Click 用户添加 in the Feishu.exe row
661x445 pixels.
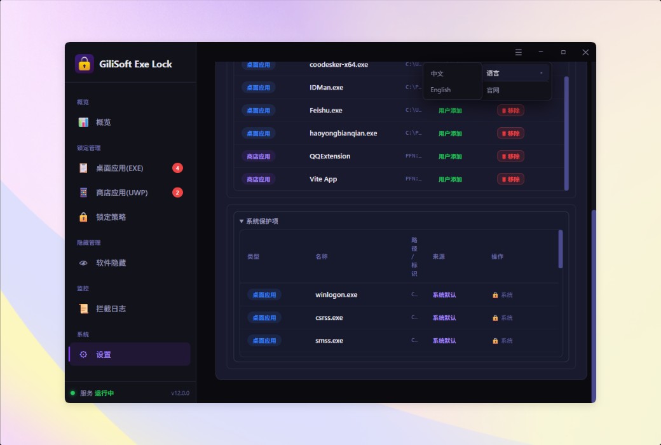click(450, 111)
